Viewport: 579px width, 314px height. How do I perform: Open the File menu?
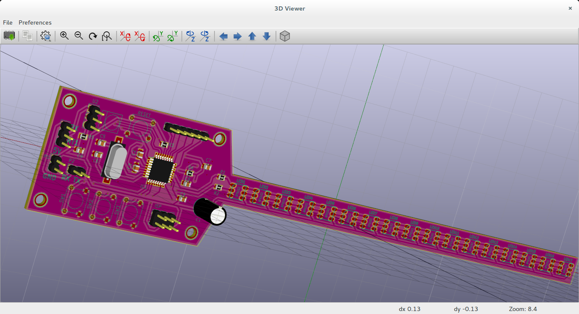point(8,22)
